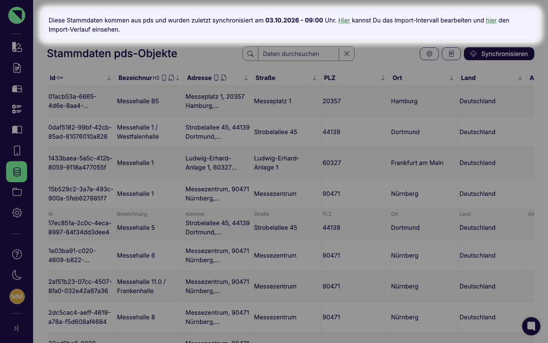Expand the sidebar with the arrow icon
This screenshot has height=343, width=548.
(x=16, y=328)
